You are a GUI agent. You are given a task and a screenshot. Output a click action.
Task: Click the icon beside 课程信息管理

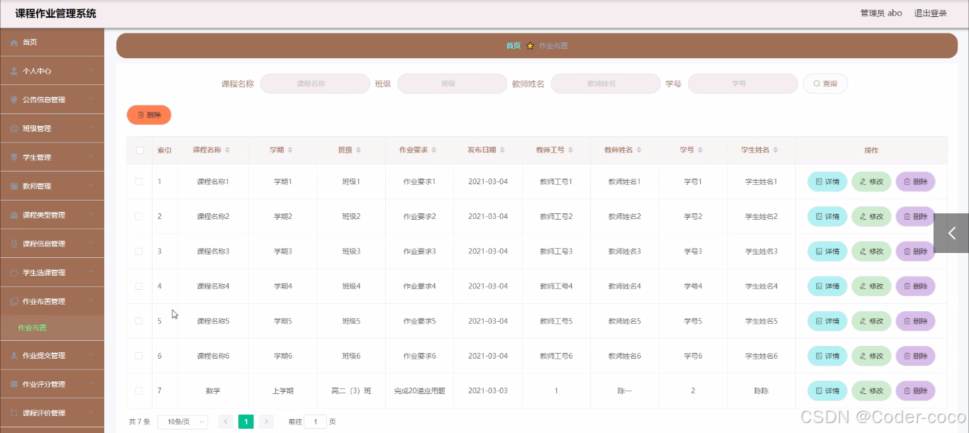[14, 244]
